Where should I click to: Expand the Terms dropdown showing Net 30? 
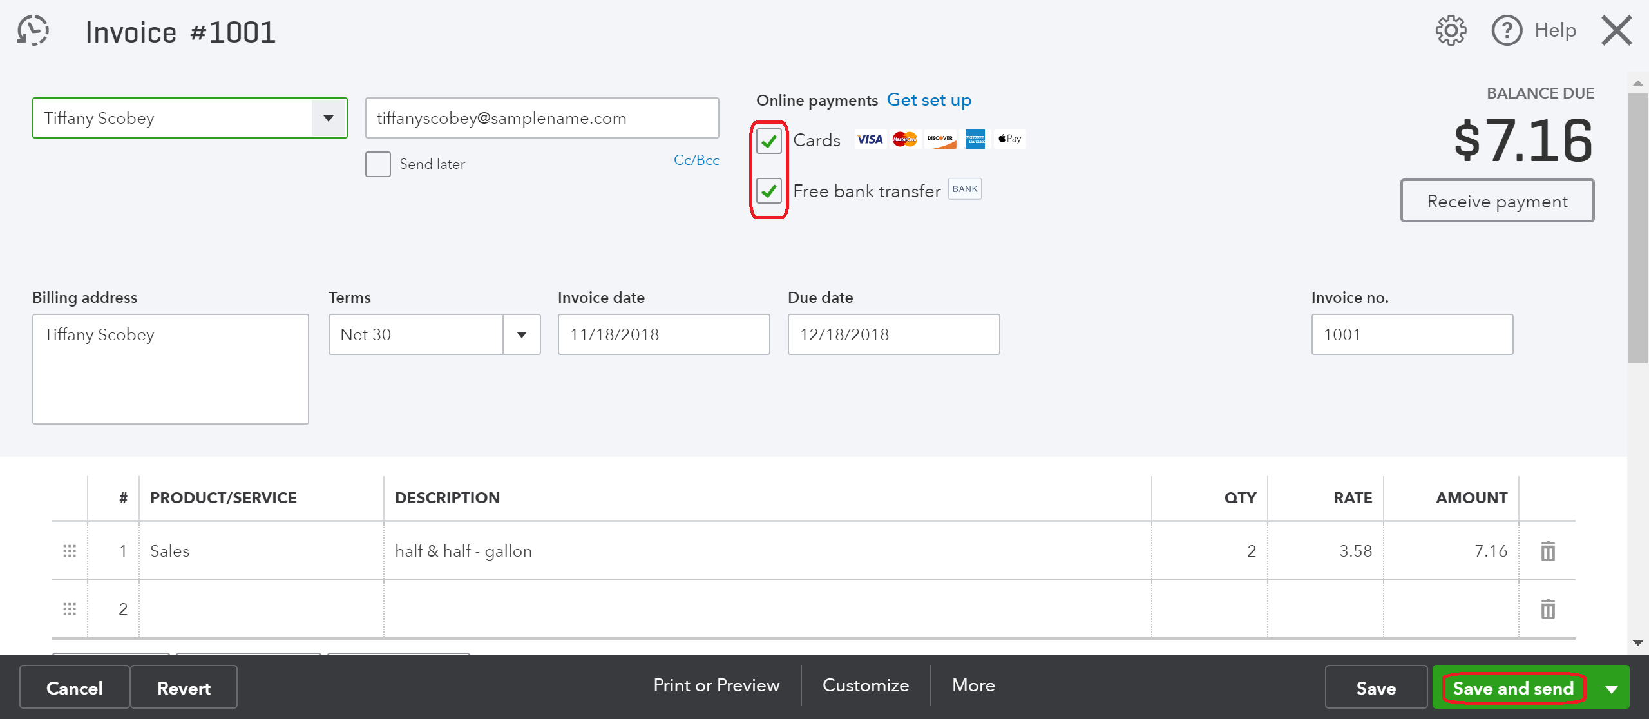pyautogui.click(x=520, y=334)
